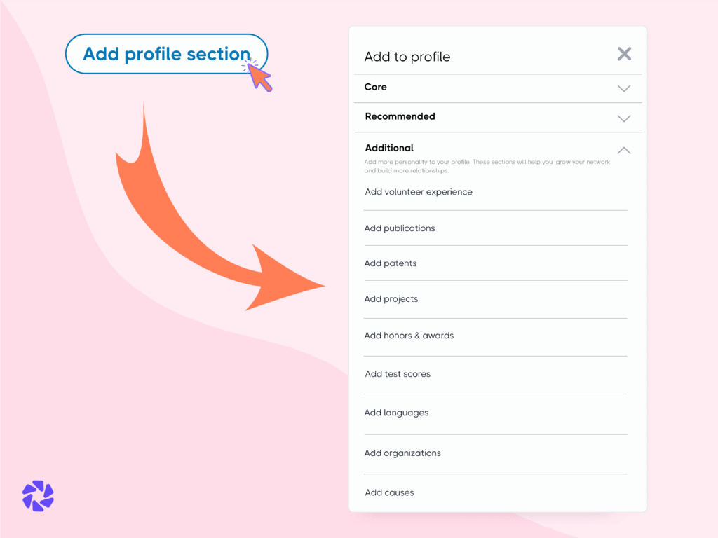
Task: Open the Recommended dropdown chevron
Action: [623, 118]
